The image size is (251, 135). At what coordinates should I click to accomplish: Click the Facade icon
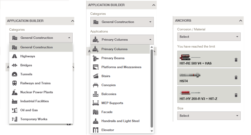tap(96, 112)
